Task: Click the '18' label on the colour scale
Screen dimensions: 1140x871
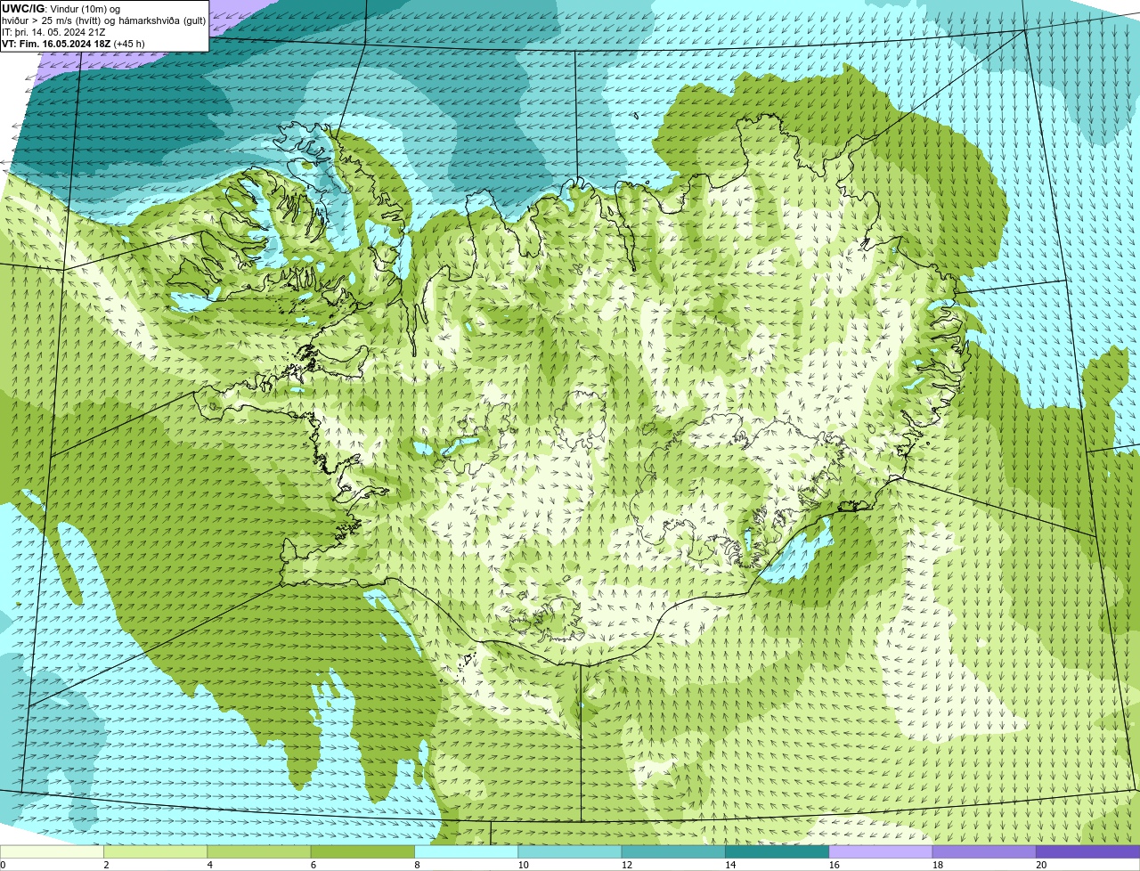Action: click(937, 865)
